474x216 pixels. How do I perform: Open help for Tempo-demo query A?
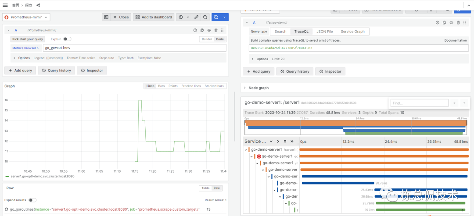pos(438,23)
